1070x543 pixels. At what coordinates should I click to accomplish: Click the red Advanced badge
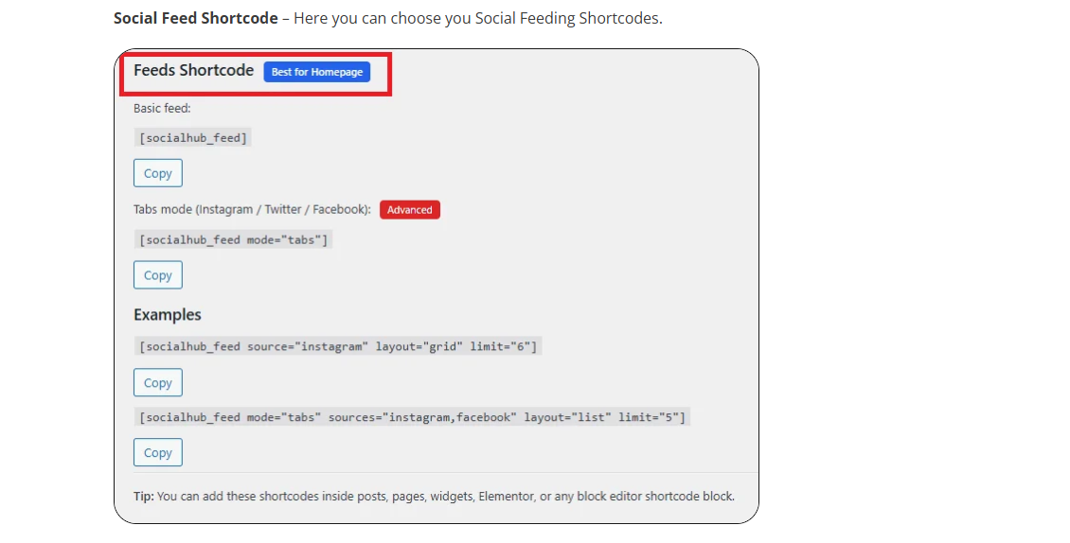click(x=409, y=210)
